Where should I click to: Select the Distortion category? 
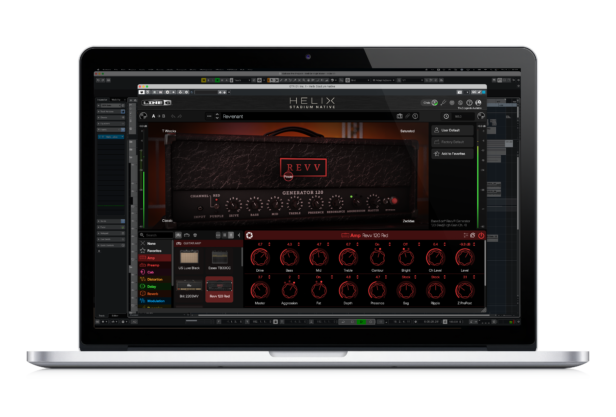click(x=156, y=279)
